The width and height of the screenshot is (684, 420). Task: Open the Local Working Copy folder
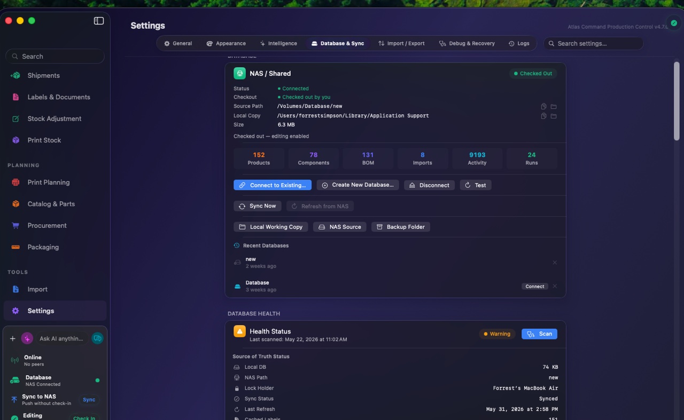tap(271, 227)
